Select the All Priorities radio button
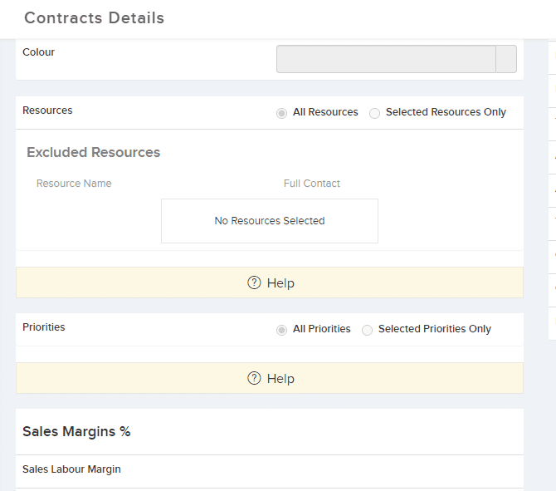The height and width of the screenshot is (491, 556). 281,330
